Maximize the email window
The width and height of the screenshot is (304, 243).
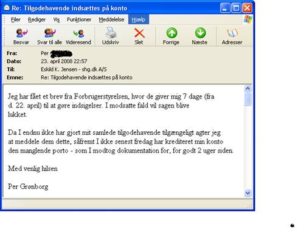click(x=236, y=8)
